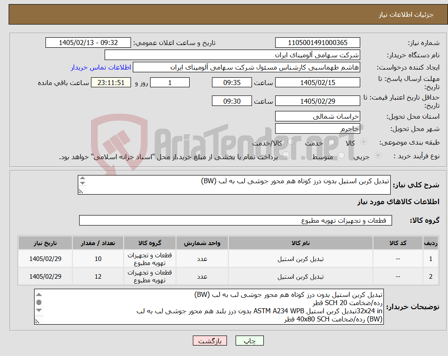Click the remaining time field 23:11:51
The image size is (448, 356).
pos(111,83)
